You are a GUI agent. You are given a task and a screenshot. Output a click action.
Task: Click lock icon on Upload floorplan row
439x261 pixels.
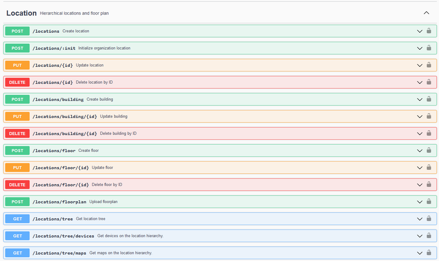coord(429,201)
